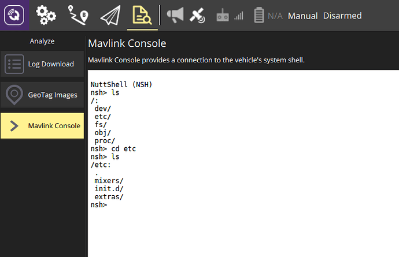The height and width of the screenshot is (257, 399).
Task: Click the Analyze sidebar heading
Action: (x=42, y=41)
